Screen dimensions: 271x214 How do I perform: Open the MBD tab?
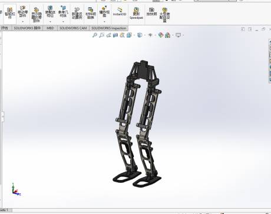coord(50,28)
